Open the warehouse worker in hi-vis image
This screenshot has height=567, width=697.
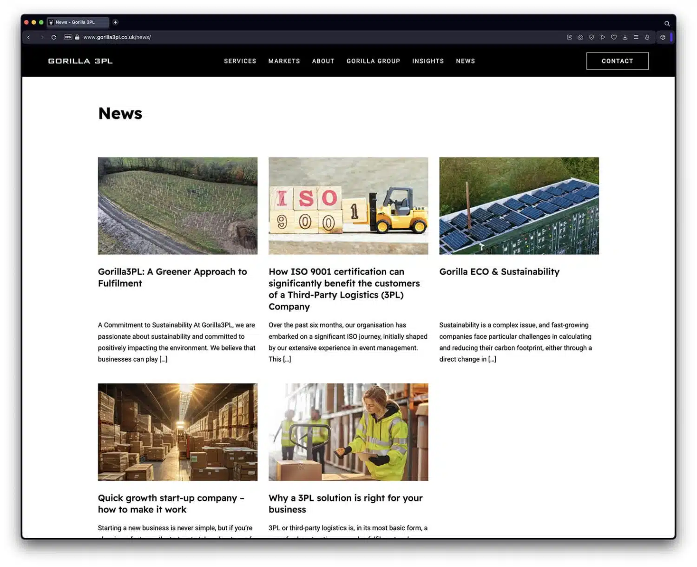[348, 432]
